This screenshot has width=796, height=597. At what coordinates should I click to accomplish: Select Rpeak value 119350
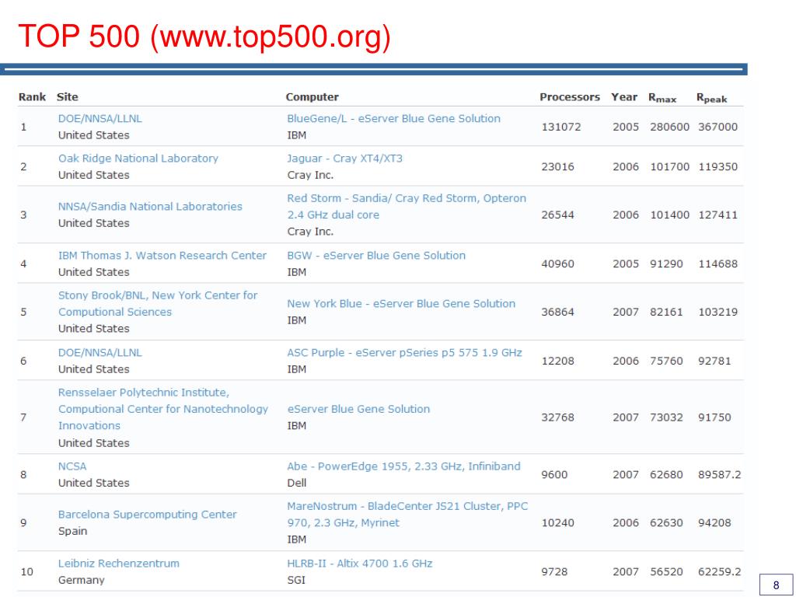click(x=717, y=166)
